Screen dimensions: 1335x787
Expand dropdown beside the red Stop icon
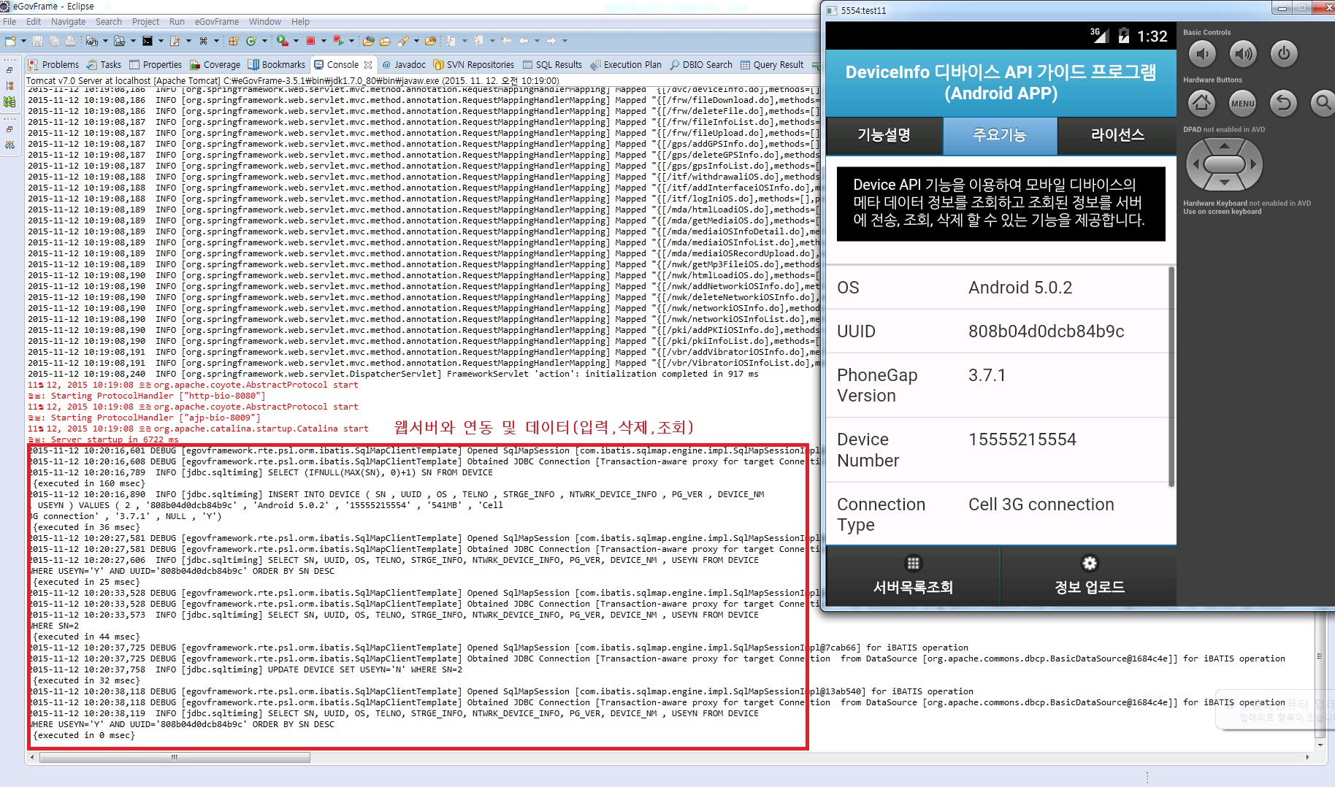pyautogui.click(x=324, y=41)
